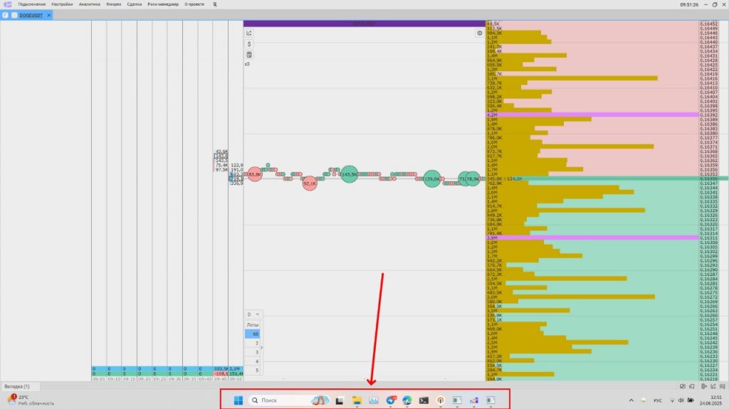This screenshot has height=409, width=729.
Task: Click price 0,16452 on the price ladder
Action: [708, 23]
